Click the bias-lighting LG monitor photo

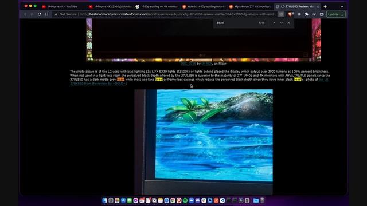click(x=204, y=40)
